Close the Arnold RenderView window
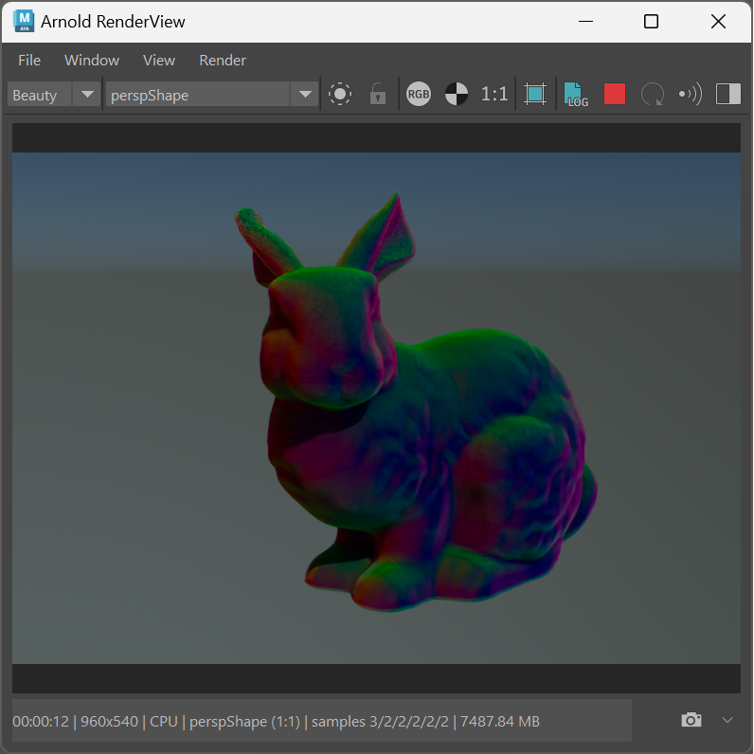Viewport: 754px width, 754px height. coord(718,21)
